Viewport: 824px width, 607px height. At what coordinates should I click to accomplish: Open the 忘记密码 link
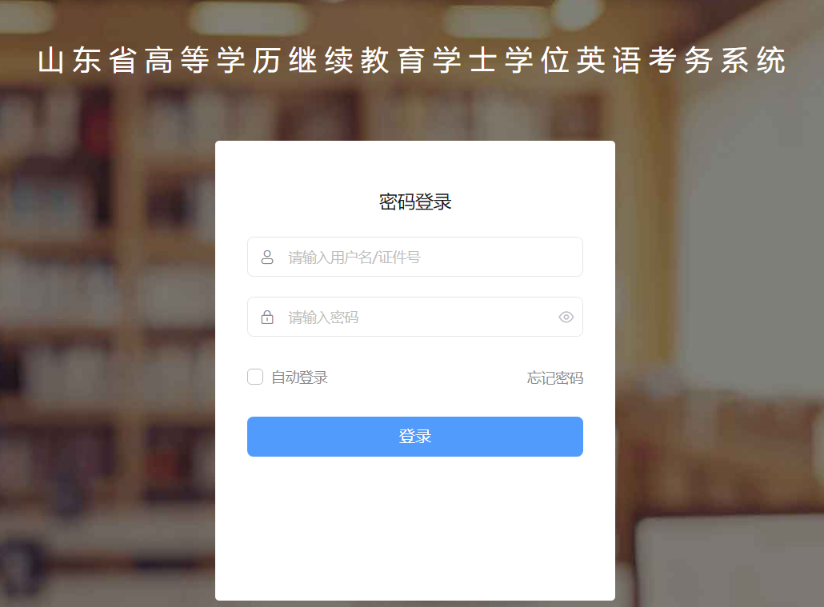pyautogui.click(x=555, y=377)
